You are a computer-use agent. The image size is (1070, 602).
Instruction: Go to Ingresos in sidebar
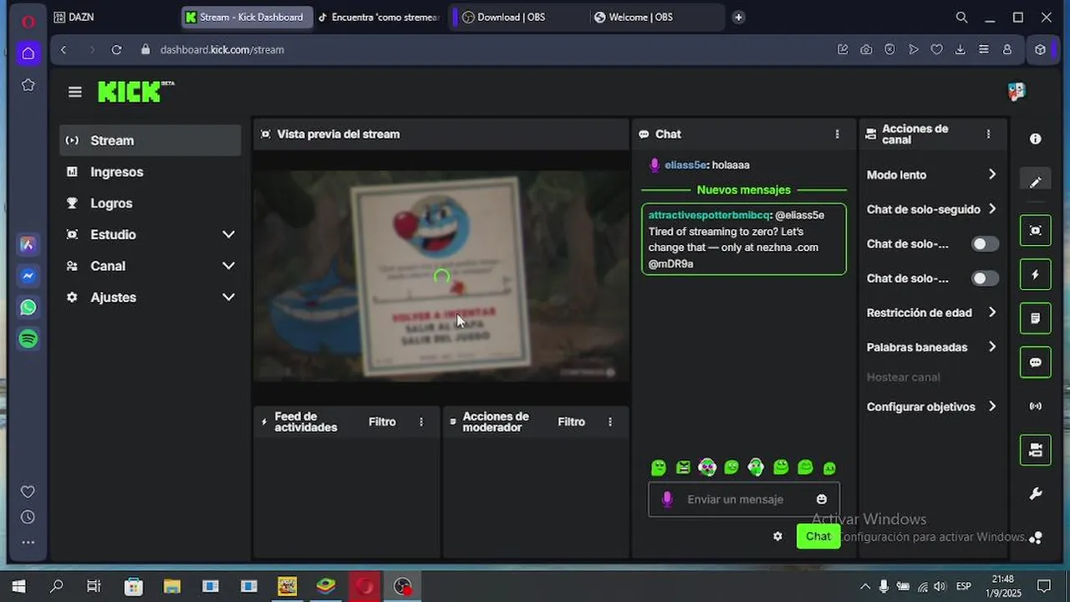pyautogui.click(x=150, y=172)
